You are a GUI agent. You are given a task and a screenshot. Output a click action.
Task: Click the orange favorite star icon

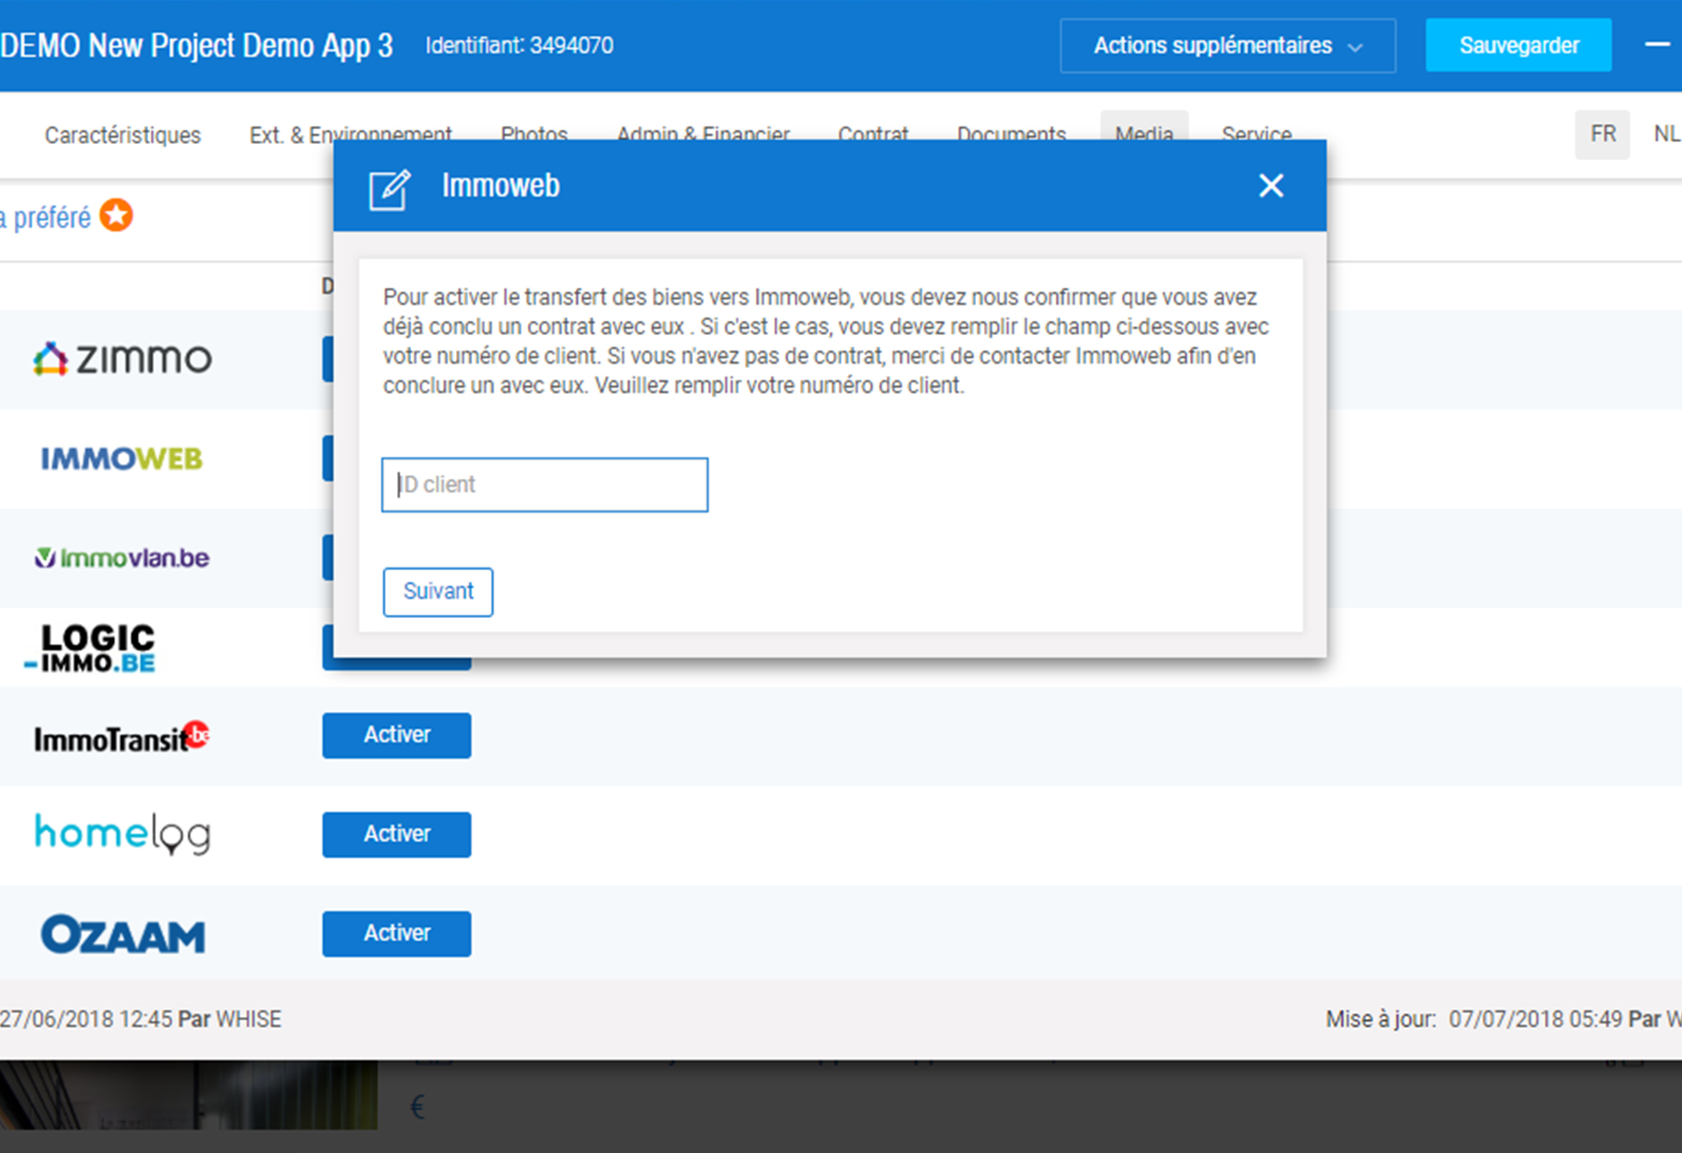coord(116,216)
